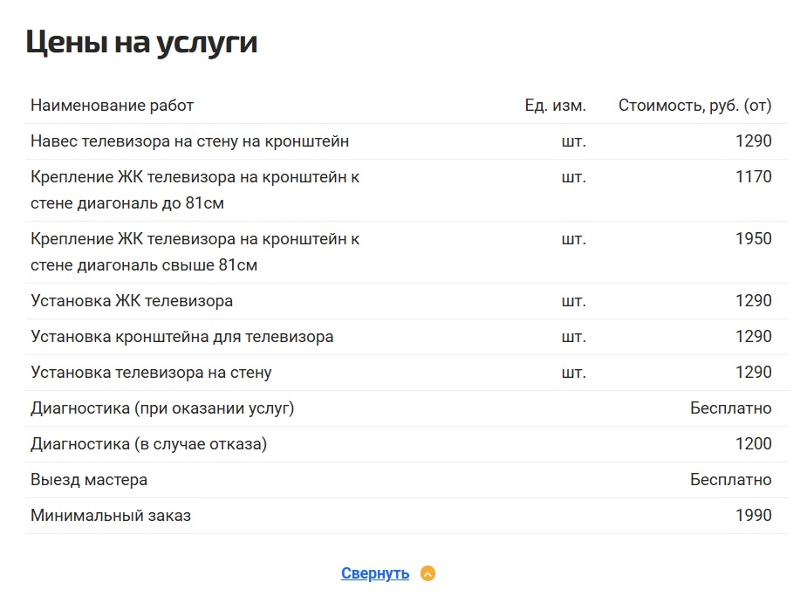Click "Диагностика (при оказании услуг)" row
The height and width of the screenshot is (603, 807).
[x=162, y=408]
